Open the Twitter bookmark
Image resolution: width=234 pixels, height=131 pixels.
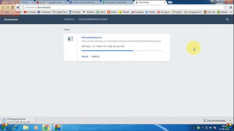(x=150, y=12)
